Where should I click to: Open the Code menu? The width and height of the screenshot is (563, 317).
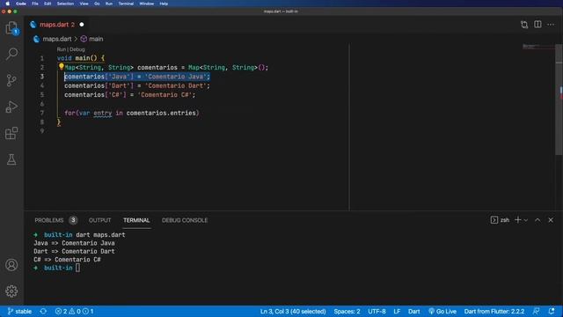21,4
